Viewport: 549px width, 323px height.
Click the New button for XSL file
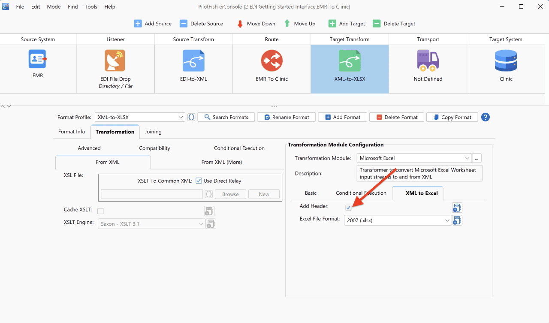tap(264, 194)
